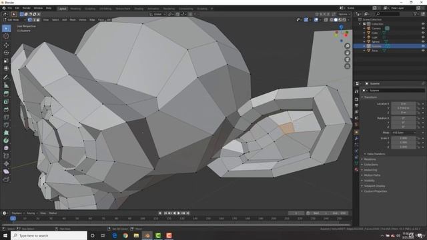Switch to the Modeling workspace tab

tap(75, 9)
